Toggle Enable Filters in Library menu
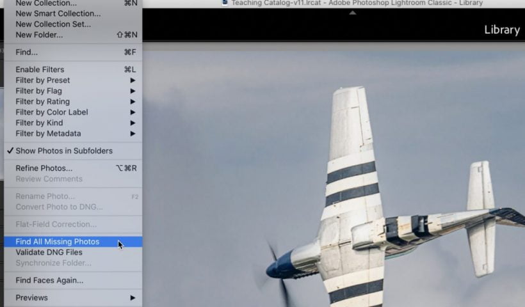 tap(40, 69)
